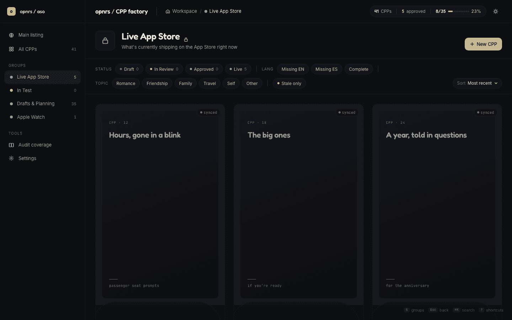Click the opnrs / CPP factory title

122,11
